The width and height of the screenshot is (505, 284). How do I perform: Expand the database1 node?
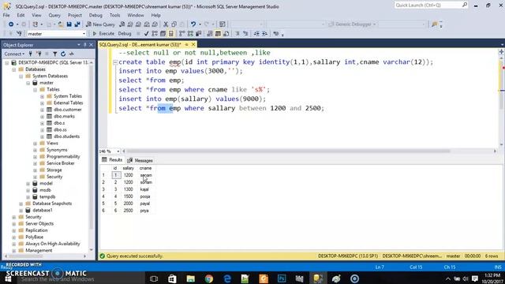tap(21, 211)
